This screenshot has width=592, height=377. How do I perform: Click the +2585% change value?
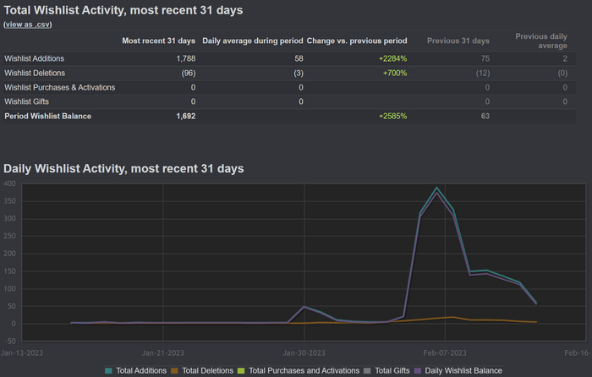click(392, 116)
